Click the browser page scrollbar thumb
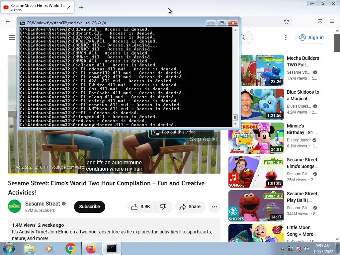The width and height of the screenshot is (340, 255). (x=337, y=43)
